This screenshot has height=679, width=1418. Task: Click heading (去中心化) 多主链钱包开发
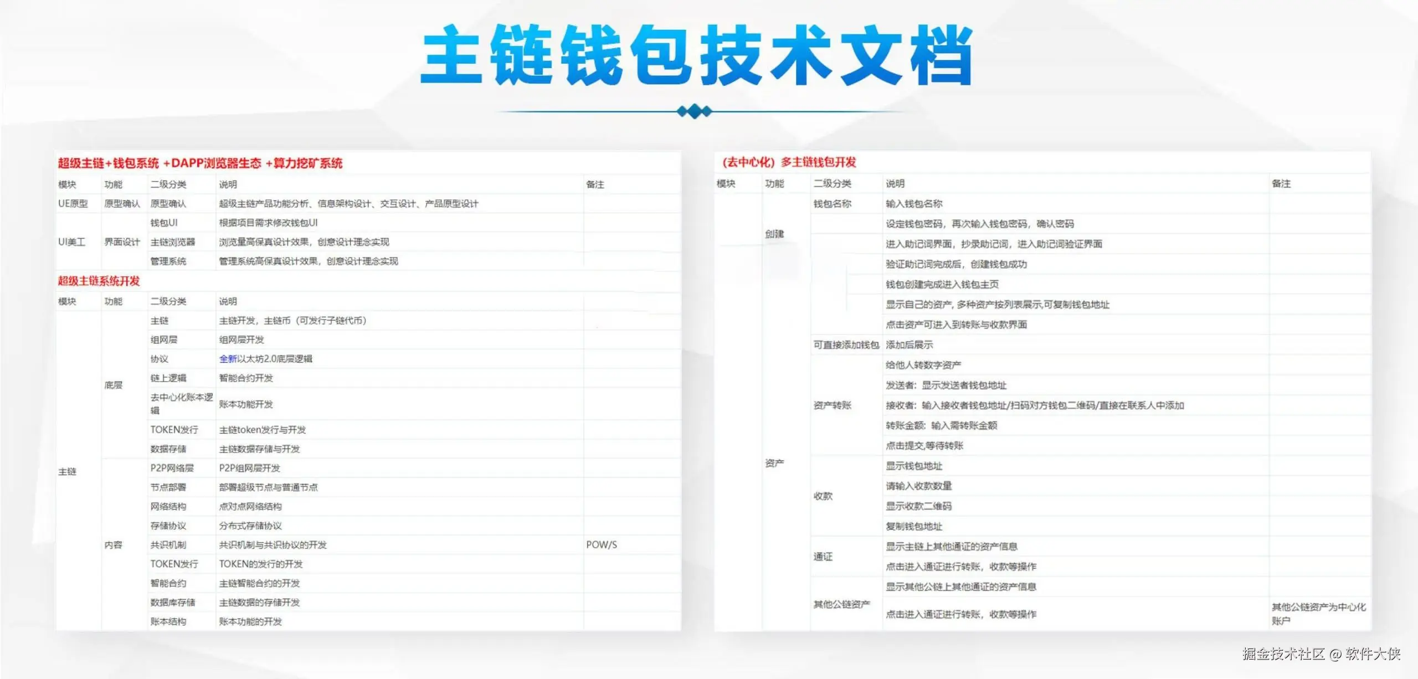click(x=789, y=162)
